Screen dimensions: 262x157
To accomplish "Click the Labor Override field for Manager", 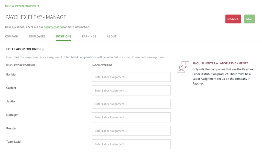I will pyautogui.click(x=131, y=117).
